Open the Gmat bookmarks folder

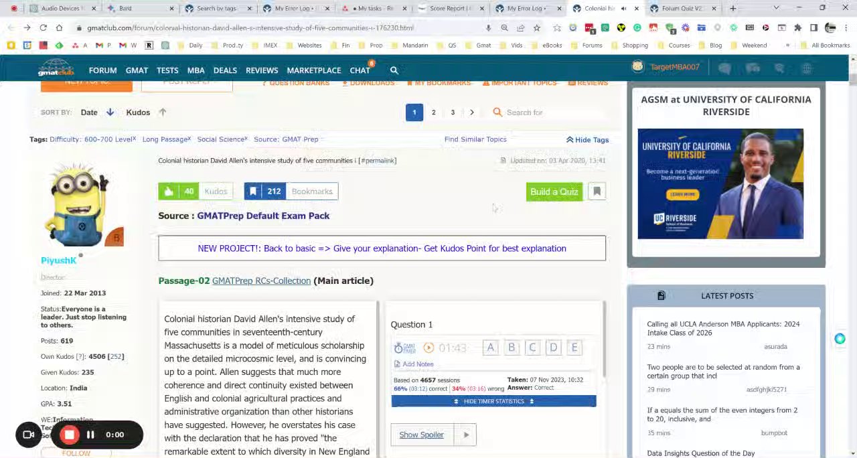(x=477, y=46)
